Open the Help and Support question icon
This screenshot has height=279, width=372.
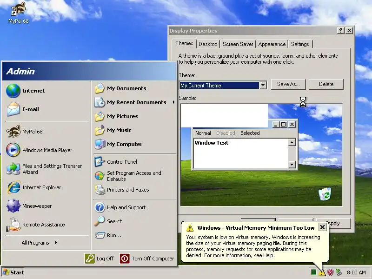click(100, 207)
